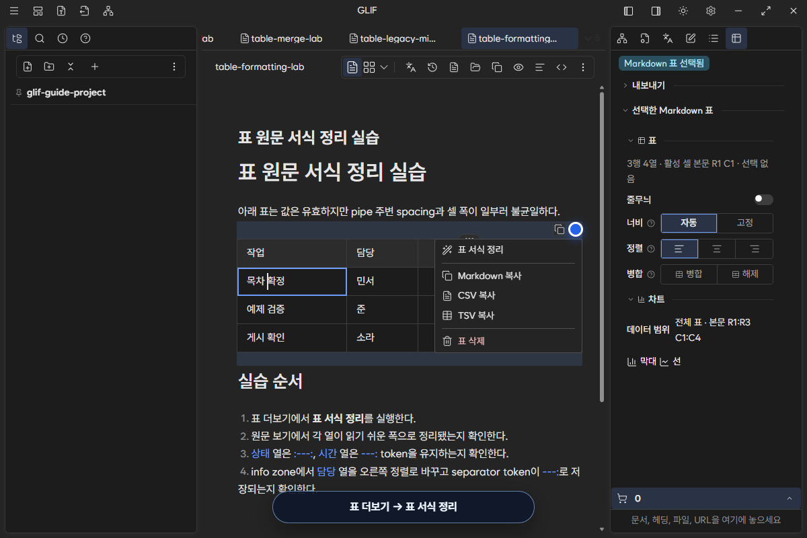Open the table tab in right panel
This screenshot has width=807, height=538.
click(x=736, y=38)
